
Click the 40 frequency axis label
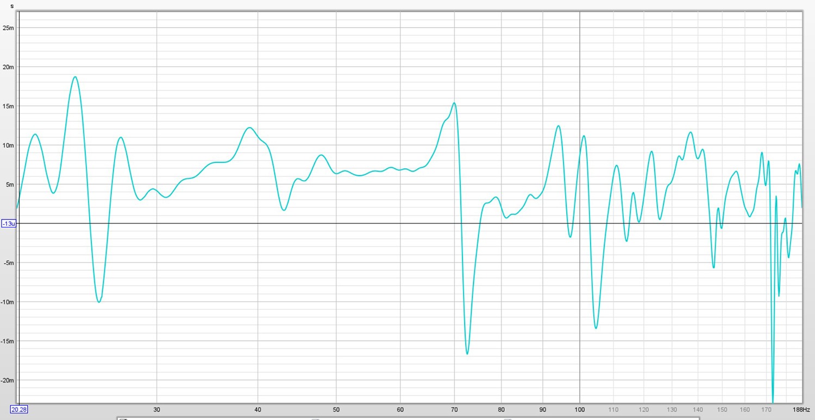(258, 409)
